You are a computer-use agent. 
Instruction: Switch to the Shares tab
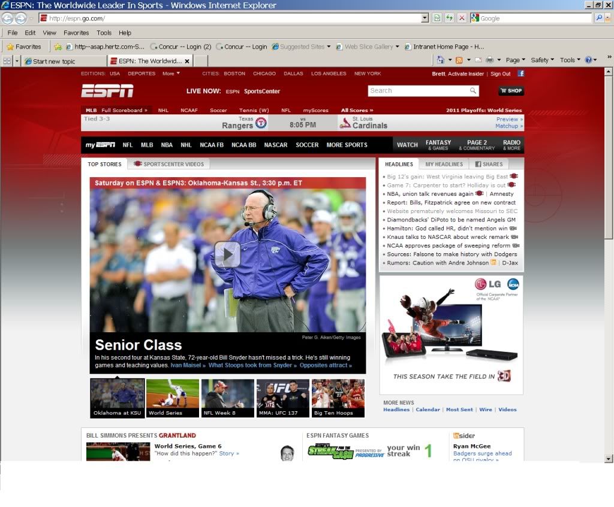coord(489,164)
